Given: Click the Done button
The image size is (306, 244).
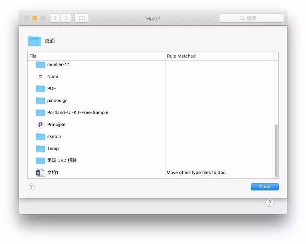Looking at the screenshot, I should point(264,187).
